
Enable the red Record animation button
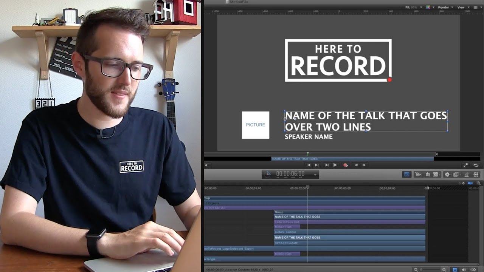(x=345, y=165)
